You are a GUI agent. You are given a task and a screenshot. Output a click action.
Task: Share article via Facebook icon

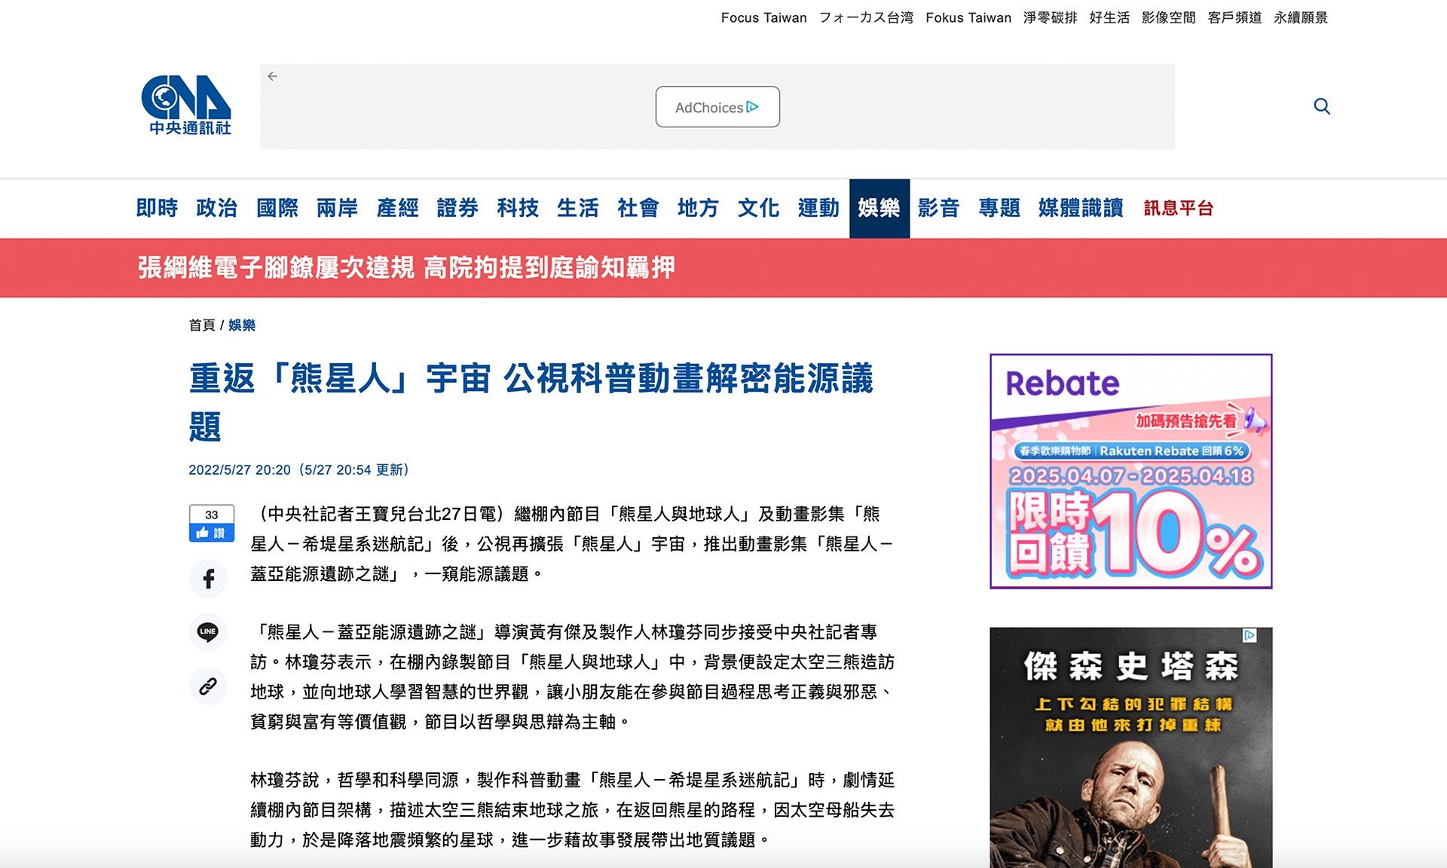[x=208, y=579]
